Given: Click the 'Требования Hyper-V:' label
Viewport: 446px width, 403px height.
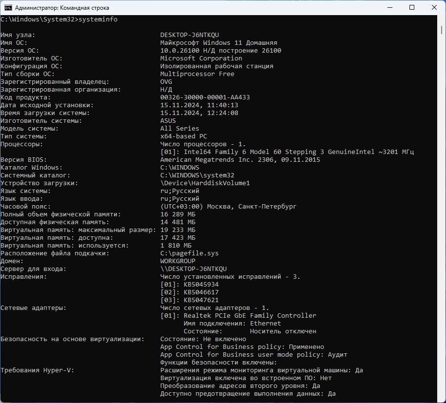Looking at the screenshot, I should [37, 370].
